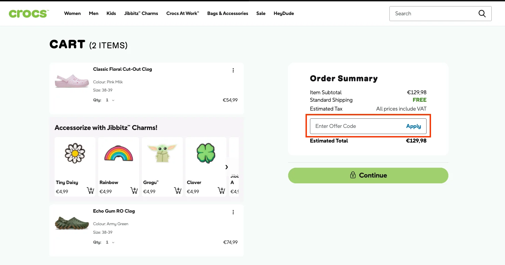
Task: Click the Rainbow charm name
Action: [109, 183]
